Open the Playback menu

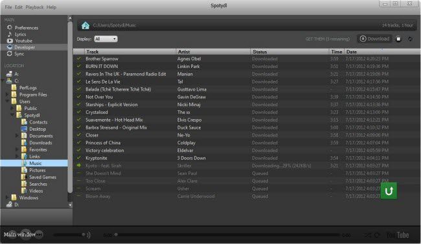(34, 7)
